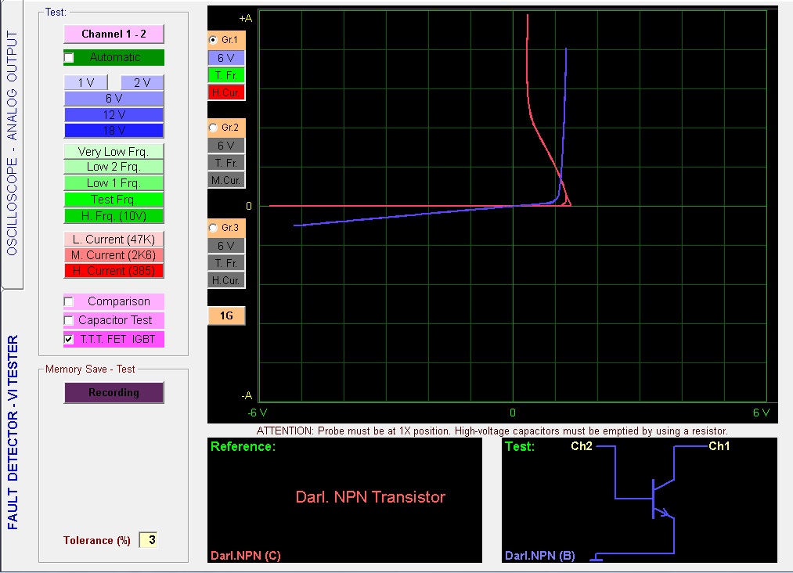The width and height of the screenshot is (793, 573).
Task: Select Very Low Frq. option
Action: [114, 152]
